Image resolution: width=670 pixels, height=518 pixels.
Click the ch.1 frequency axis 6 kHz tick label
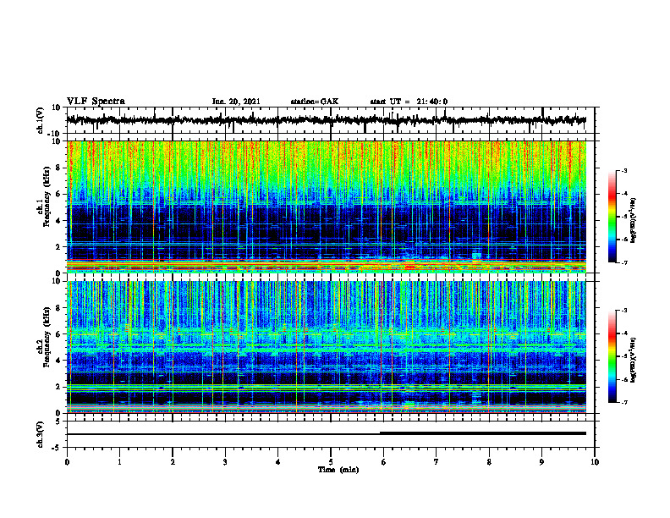point(58,194)
